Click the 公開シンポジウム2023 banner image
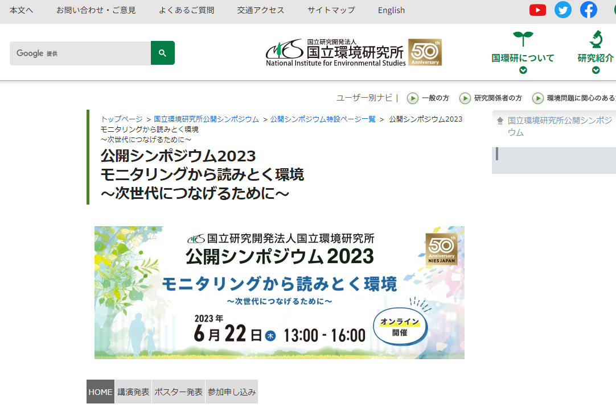616x412 pixels. [279, 293]
